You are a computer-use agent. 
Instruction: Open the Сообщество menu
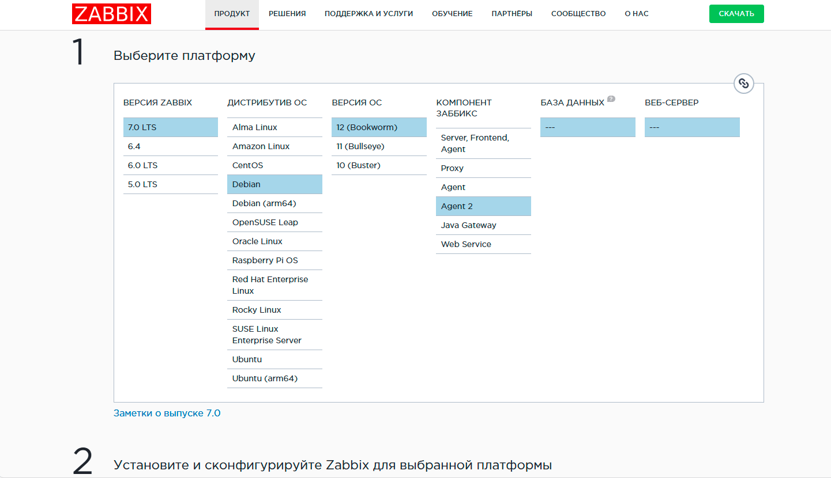tap(578, 14)
